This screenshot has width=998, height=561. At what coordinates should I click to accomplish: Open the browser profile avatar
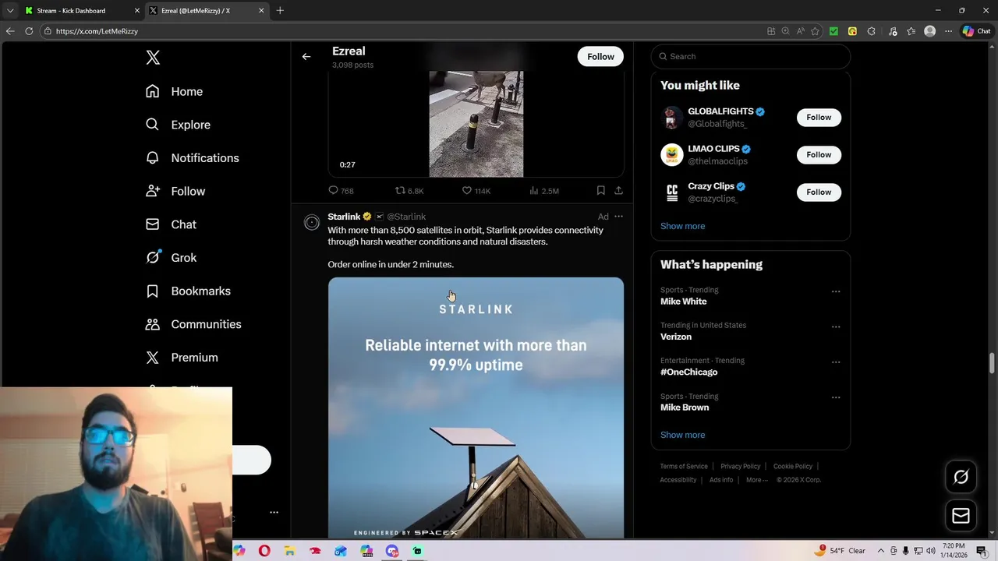929,31
